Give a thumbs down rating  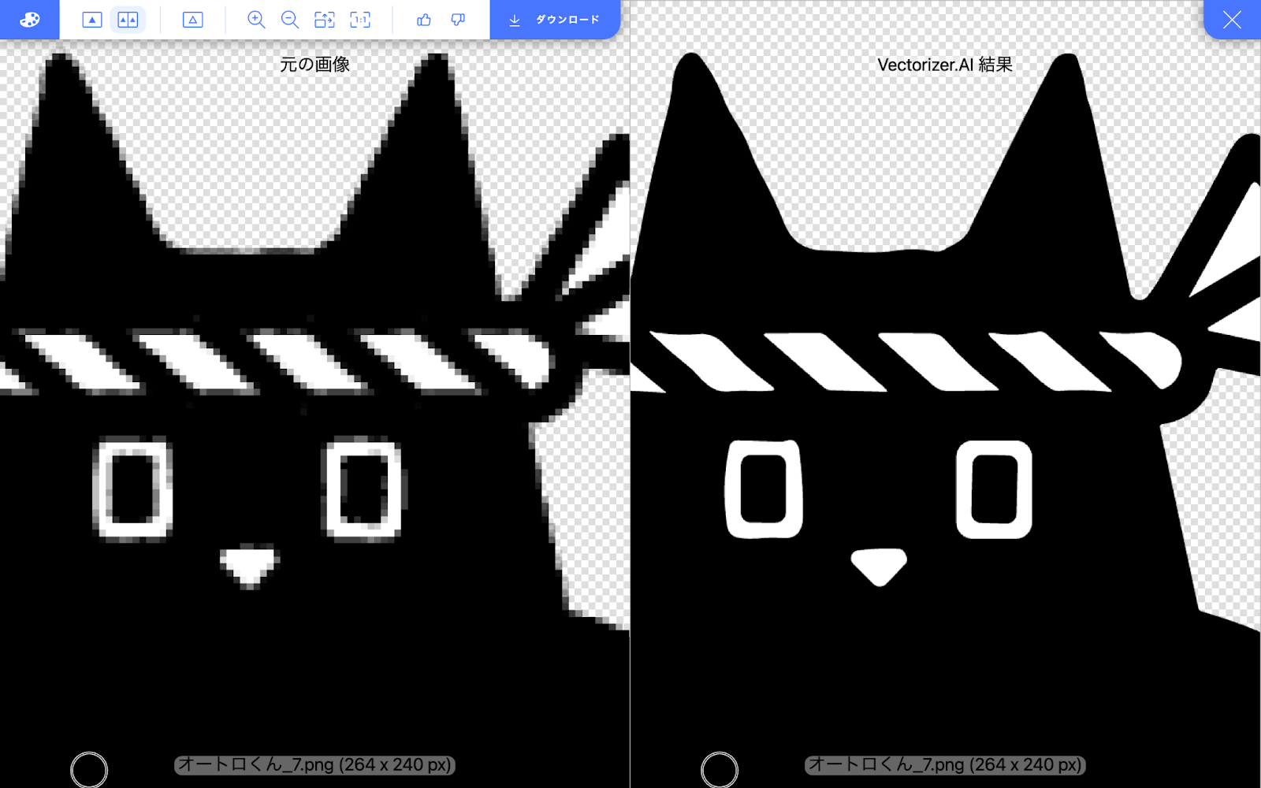coord(458,20)
